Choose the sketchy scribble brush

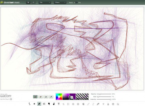click(44, 104)
